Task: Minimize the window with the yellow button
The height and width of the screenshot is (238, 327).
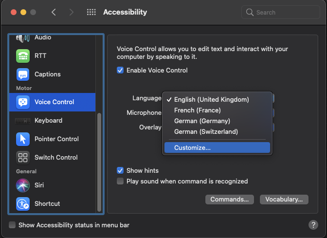Action: pyautogui.click(x=23, y=12)
